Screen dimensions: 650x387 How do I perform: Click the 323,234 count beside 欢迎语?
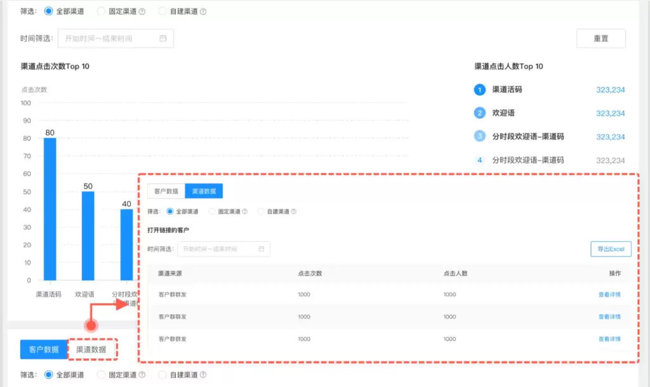610,113
